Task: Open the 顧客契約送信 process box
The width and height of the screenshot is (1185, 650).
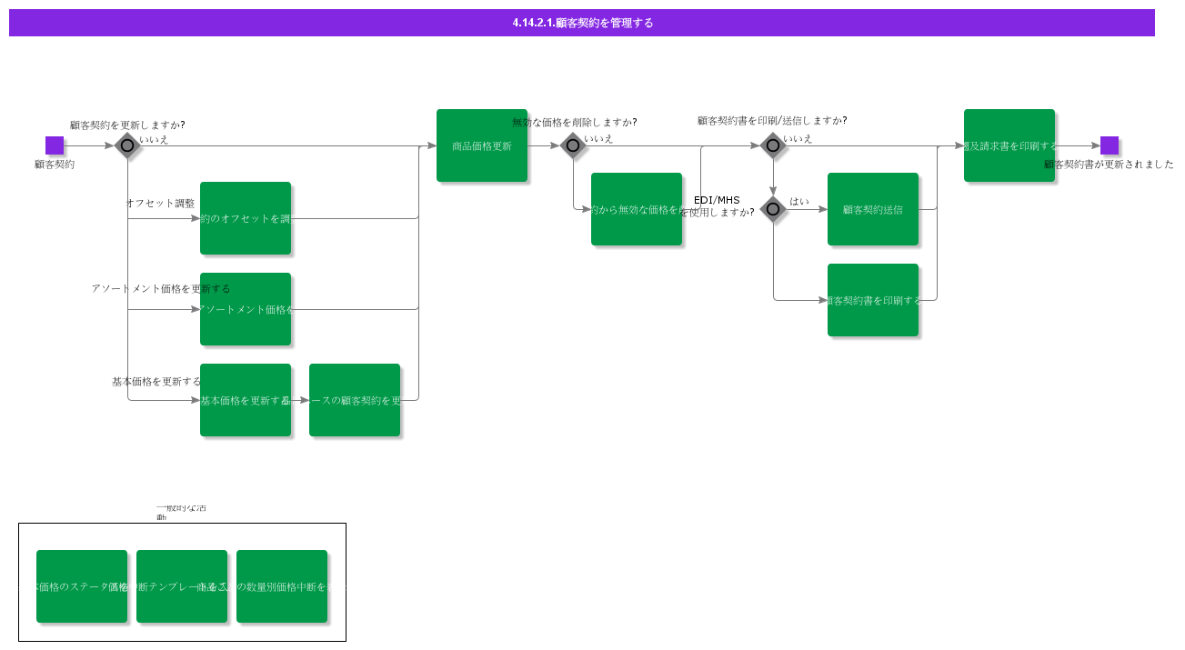Action: 873,209
